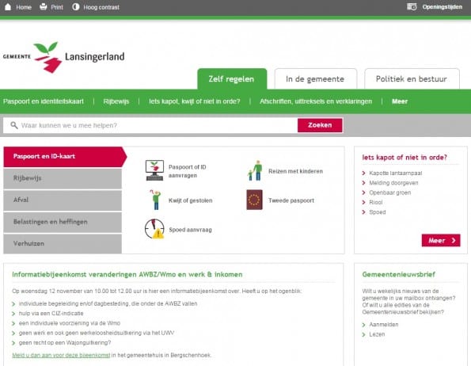Click the Riool link
Image resolution: width=471 pixels, height=366 pixels.
tap(376, 202)
